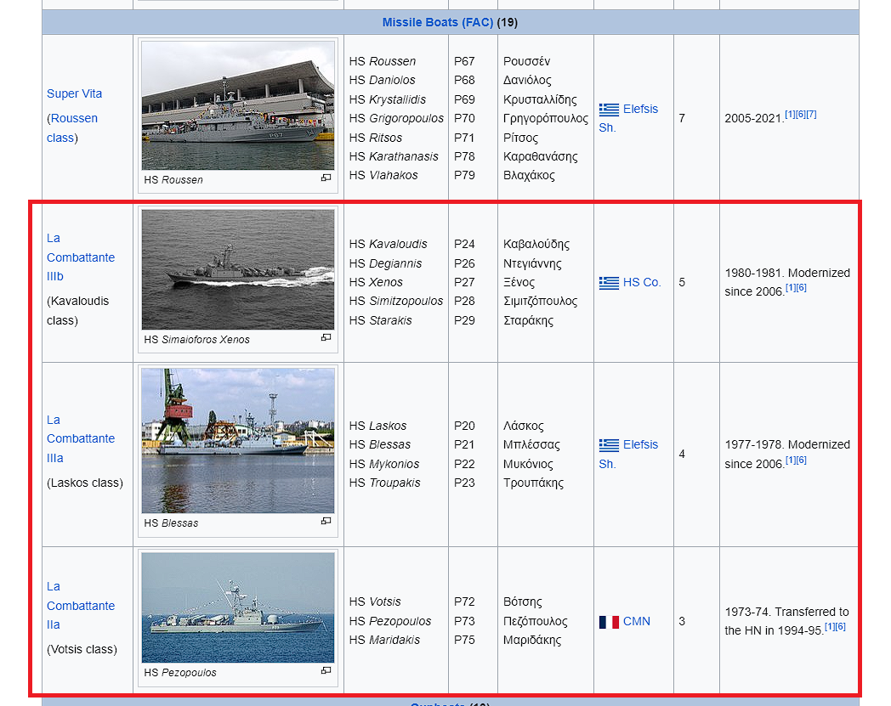Select the Greek name Σιμιτζόπουλος
Viewport: 891px width, 706px height.
point(541,301)
